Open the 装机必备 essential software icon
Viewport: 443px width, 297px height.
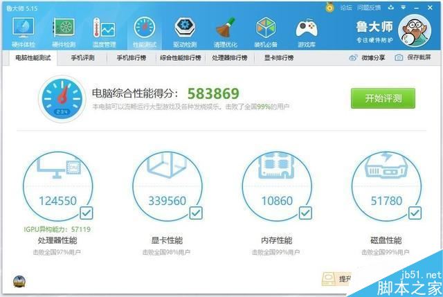click(x=266, y=32)
